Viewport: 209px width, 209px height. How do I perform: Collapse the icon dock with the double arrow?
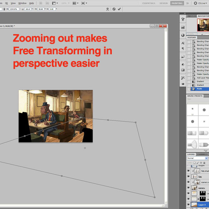[x=185, y=13]
